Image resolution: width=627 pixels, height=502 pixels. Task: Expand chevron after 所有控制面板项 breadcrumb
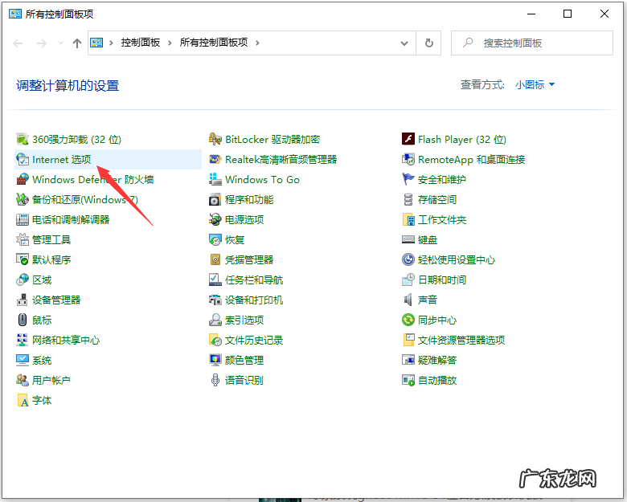click(257, 43)
